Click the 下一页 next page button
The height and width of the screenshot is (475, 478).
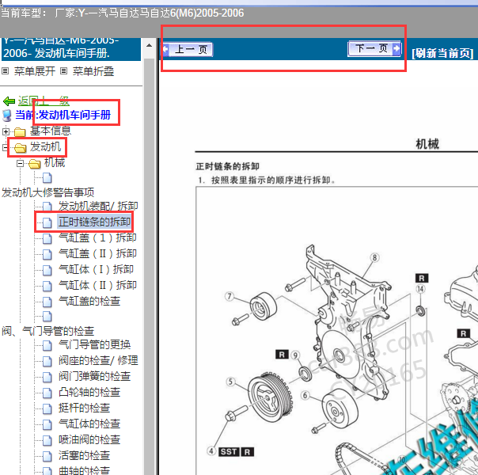pyautogui.click(x=374, y=48)
